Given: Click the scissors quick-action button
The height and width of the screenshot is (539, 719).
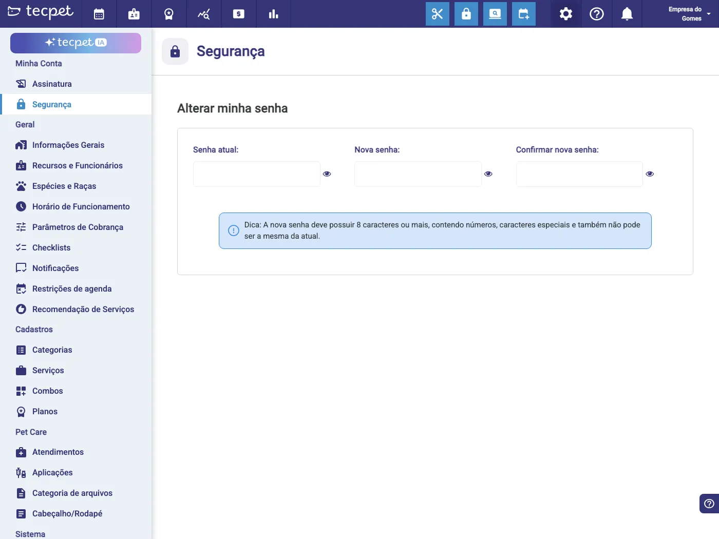Looking at the screenshot, I should click(x=438, y=14).
